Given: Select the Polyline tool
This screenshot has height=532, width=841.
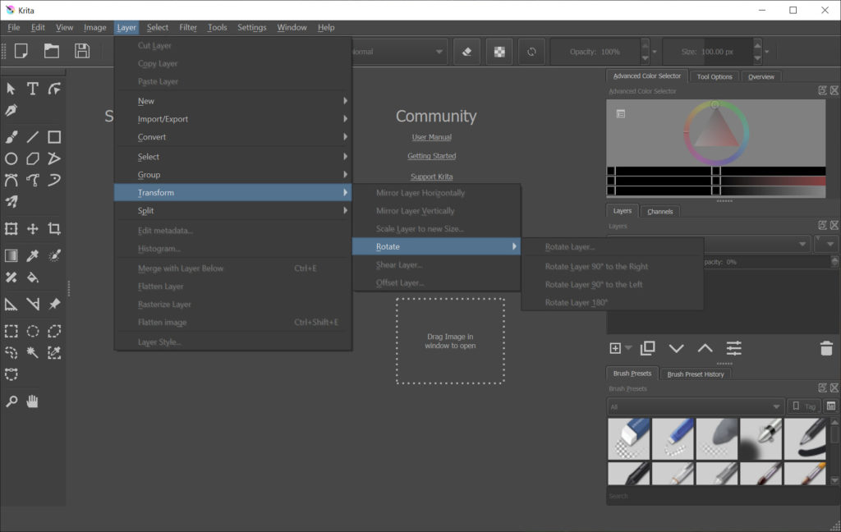Looking at the screenshot, I should 54,158.
